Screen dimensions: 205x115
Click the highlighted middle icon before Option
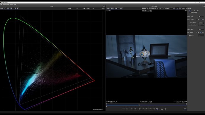pos(177,8)
